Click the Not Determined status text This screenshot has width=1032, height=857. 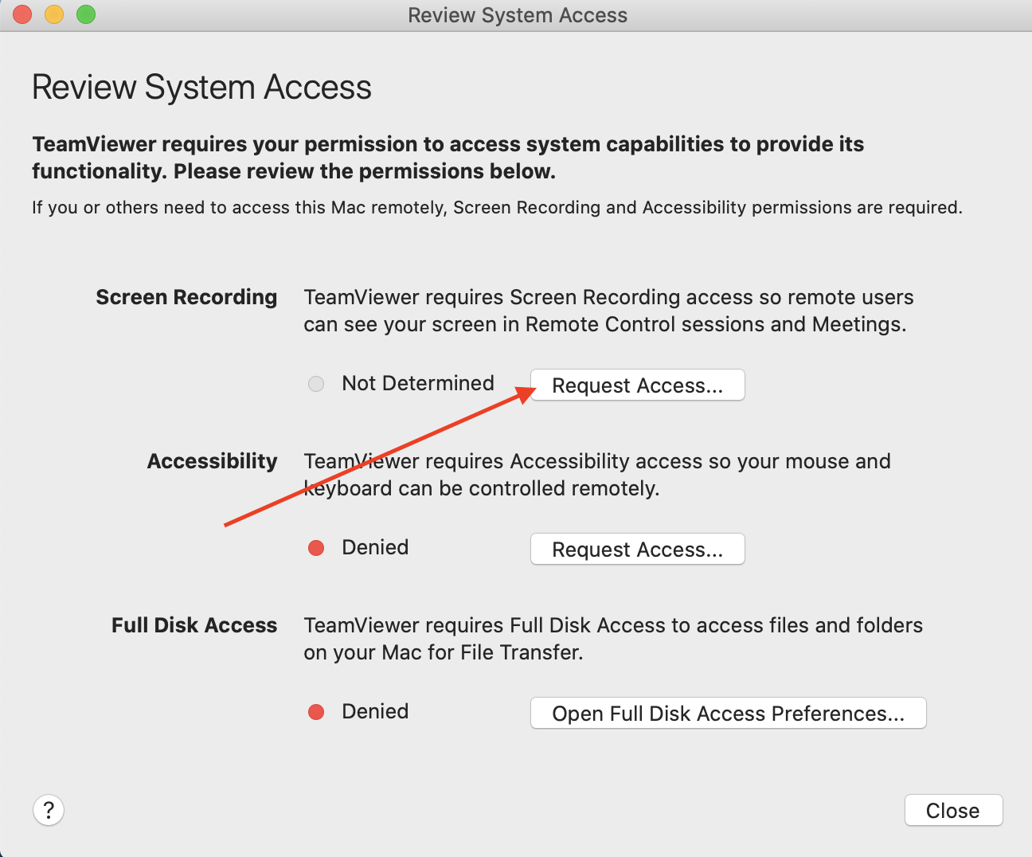coord(418,383)
